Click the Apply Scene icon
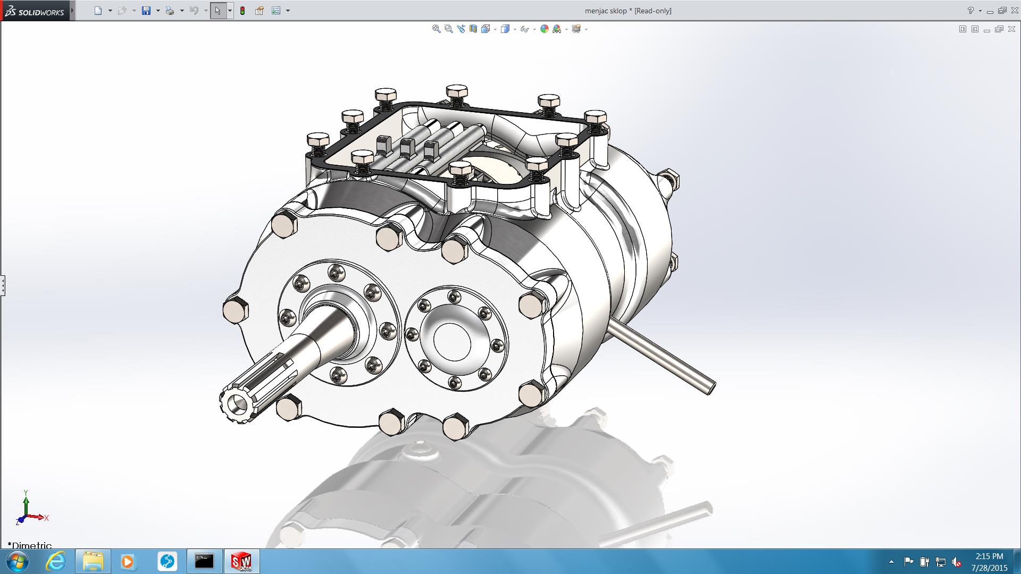This screenshot has height=574, width=1021. (x=557, y=29)
